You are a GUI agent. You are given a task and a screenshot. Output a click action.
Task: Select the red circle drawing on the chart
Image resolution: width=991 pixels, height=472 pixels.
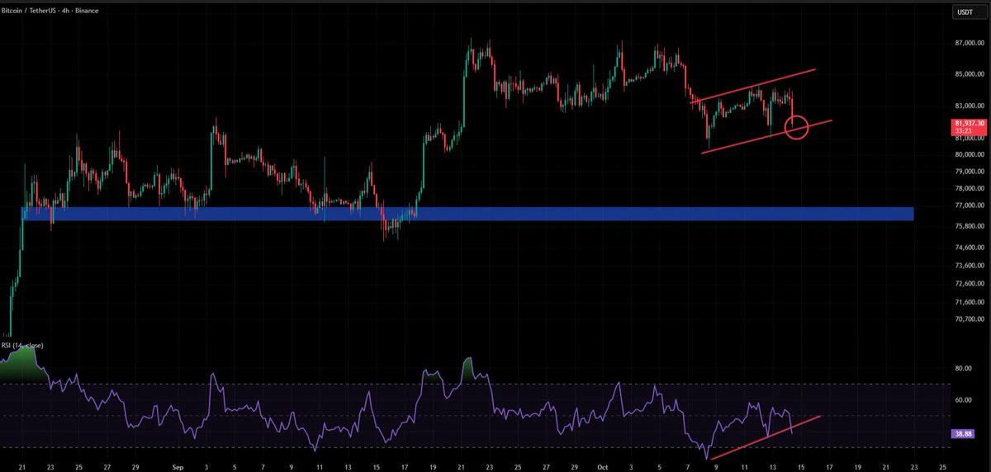coord(797,128)
